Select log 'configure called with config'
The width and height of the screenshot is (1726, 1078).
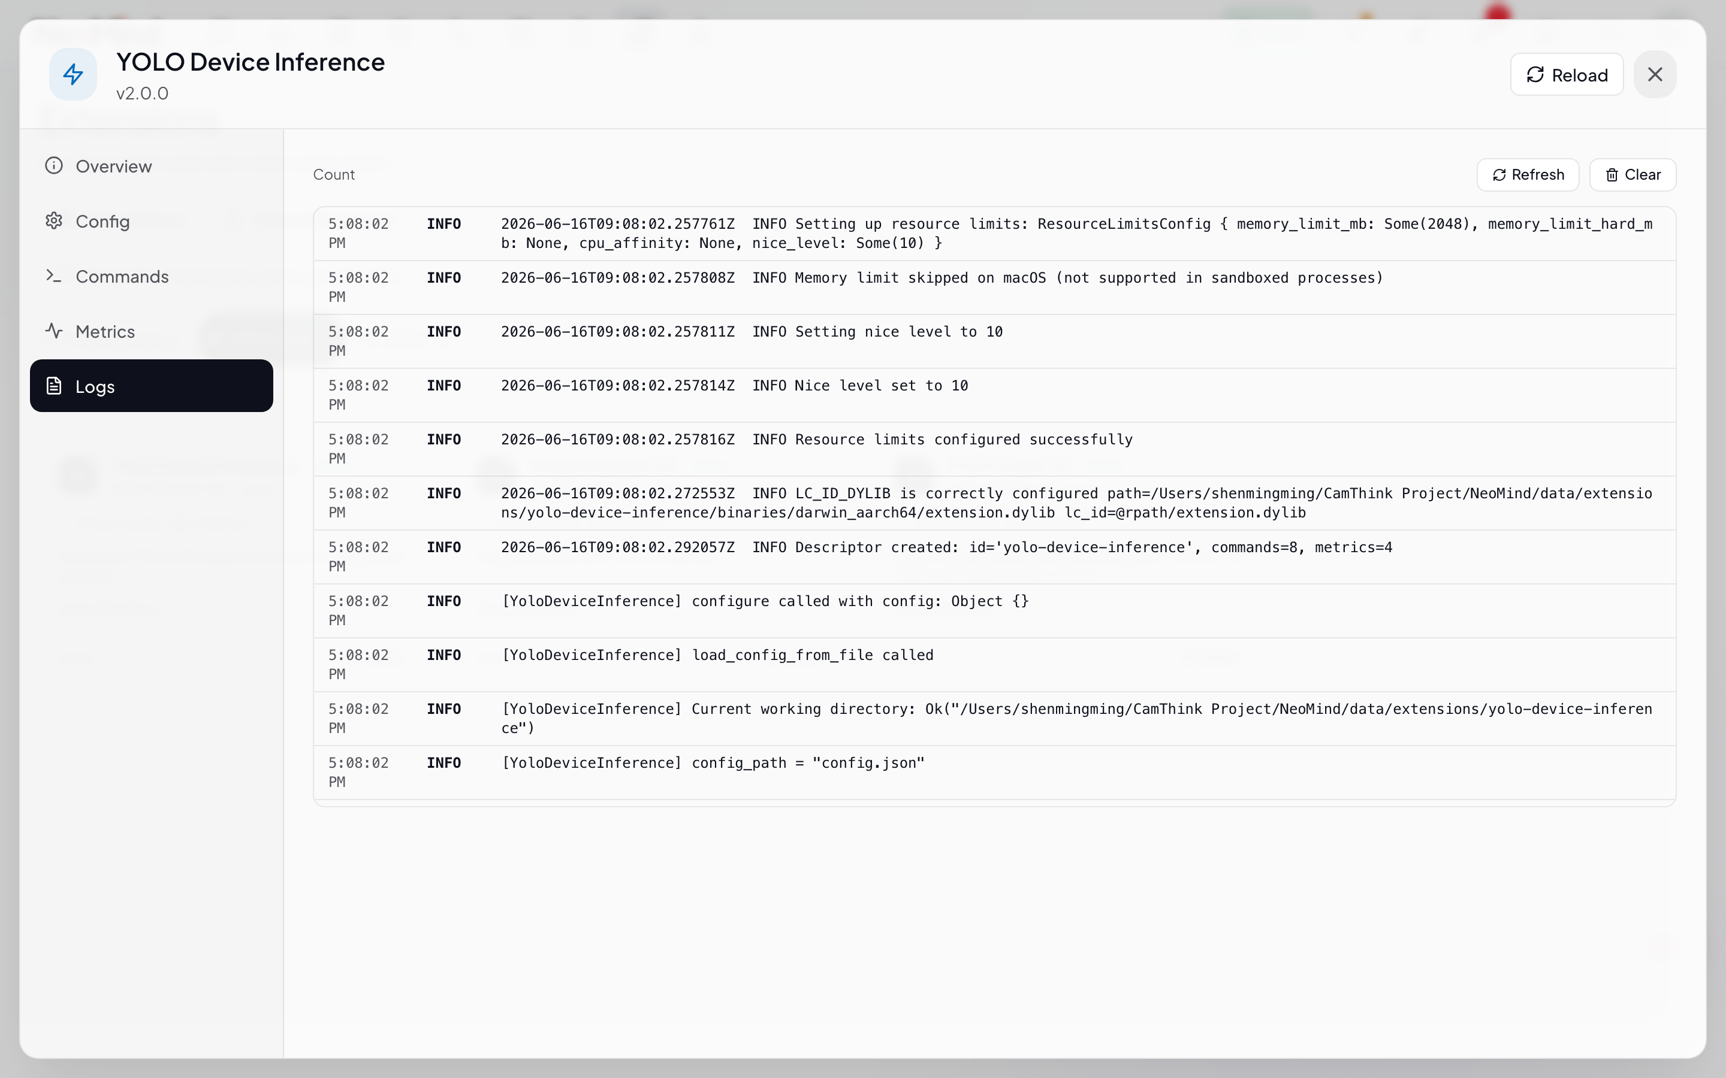pyautogui.click(x=994, y=611)
